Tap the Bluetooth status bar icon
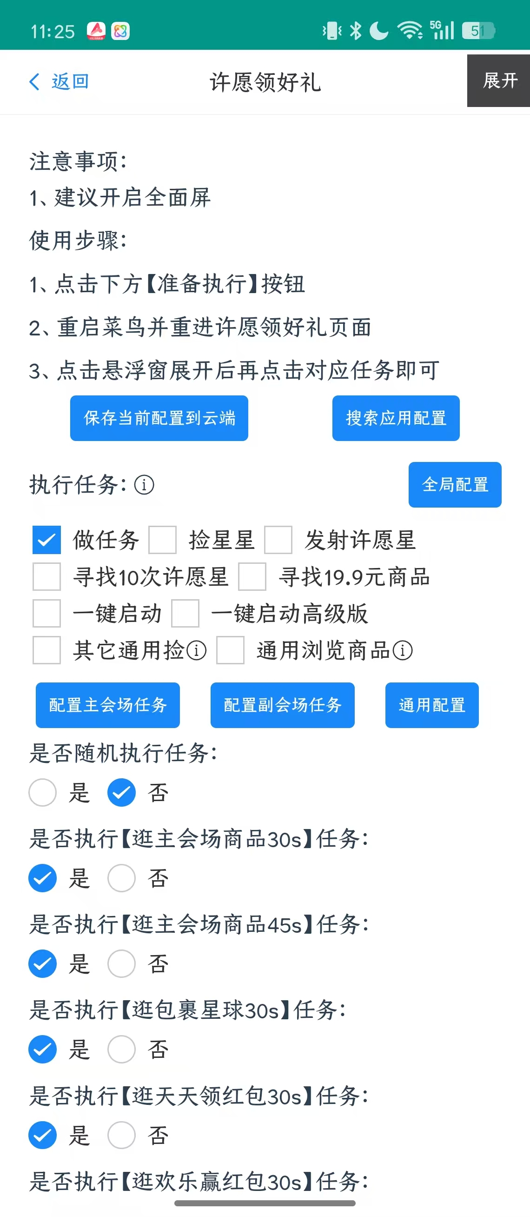 [x=355, y=31]
